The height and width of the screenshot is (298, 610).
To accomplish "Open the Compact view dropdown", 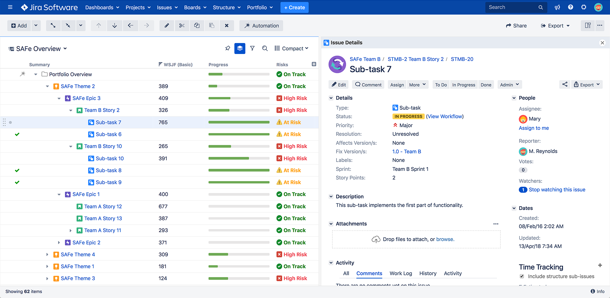I will click(x=291, y=48).
